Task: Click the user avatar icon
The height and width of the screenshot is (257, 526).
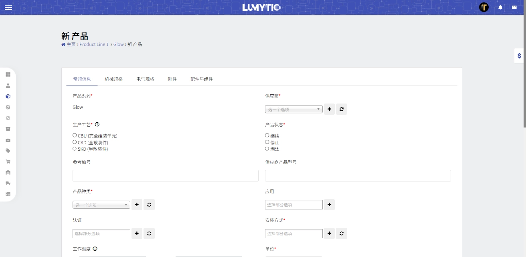Action: point(484,7)
